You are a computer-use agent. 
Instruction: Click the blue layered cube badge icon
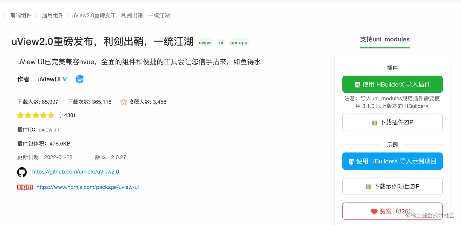80,79
